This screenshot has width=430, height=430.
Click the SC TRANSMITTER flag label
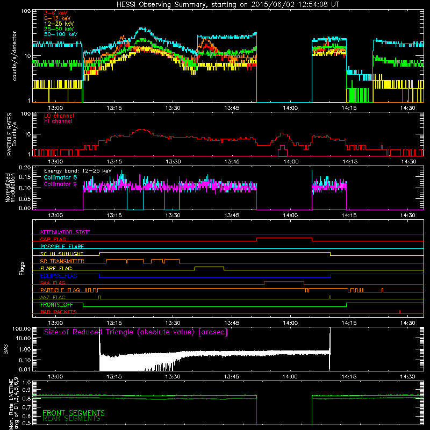(62, 261)
